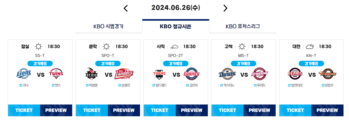
Task: Open PREVIEW for the 대전 game
Action: [x=327, y=110]
